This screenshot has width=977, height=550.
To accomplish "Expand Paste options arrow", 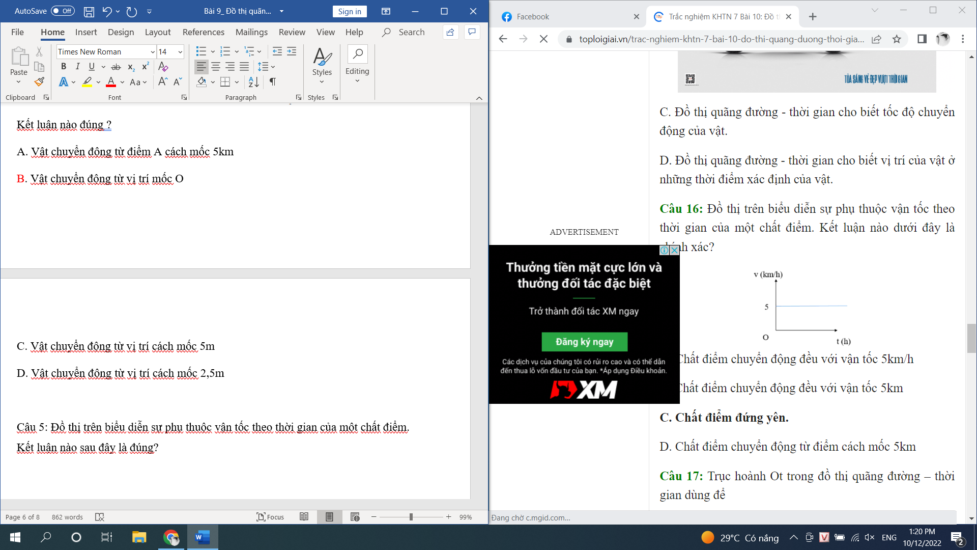I will click(19, 82).
